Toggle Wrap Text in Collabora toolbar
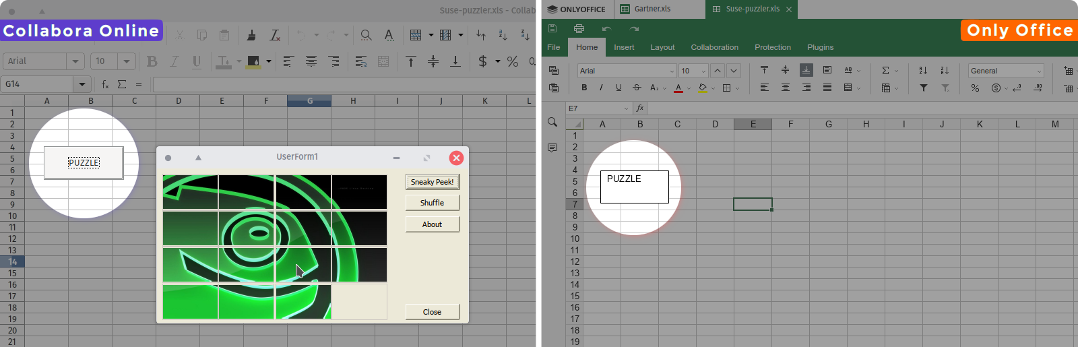Viewport: 1078px width, 347px height. coord(361,61)
